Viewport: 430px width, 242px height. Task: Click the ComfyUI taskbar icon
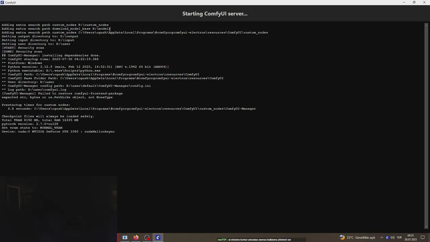(158, 237)
